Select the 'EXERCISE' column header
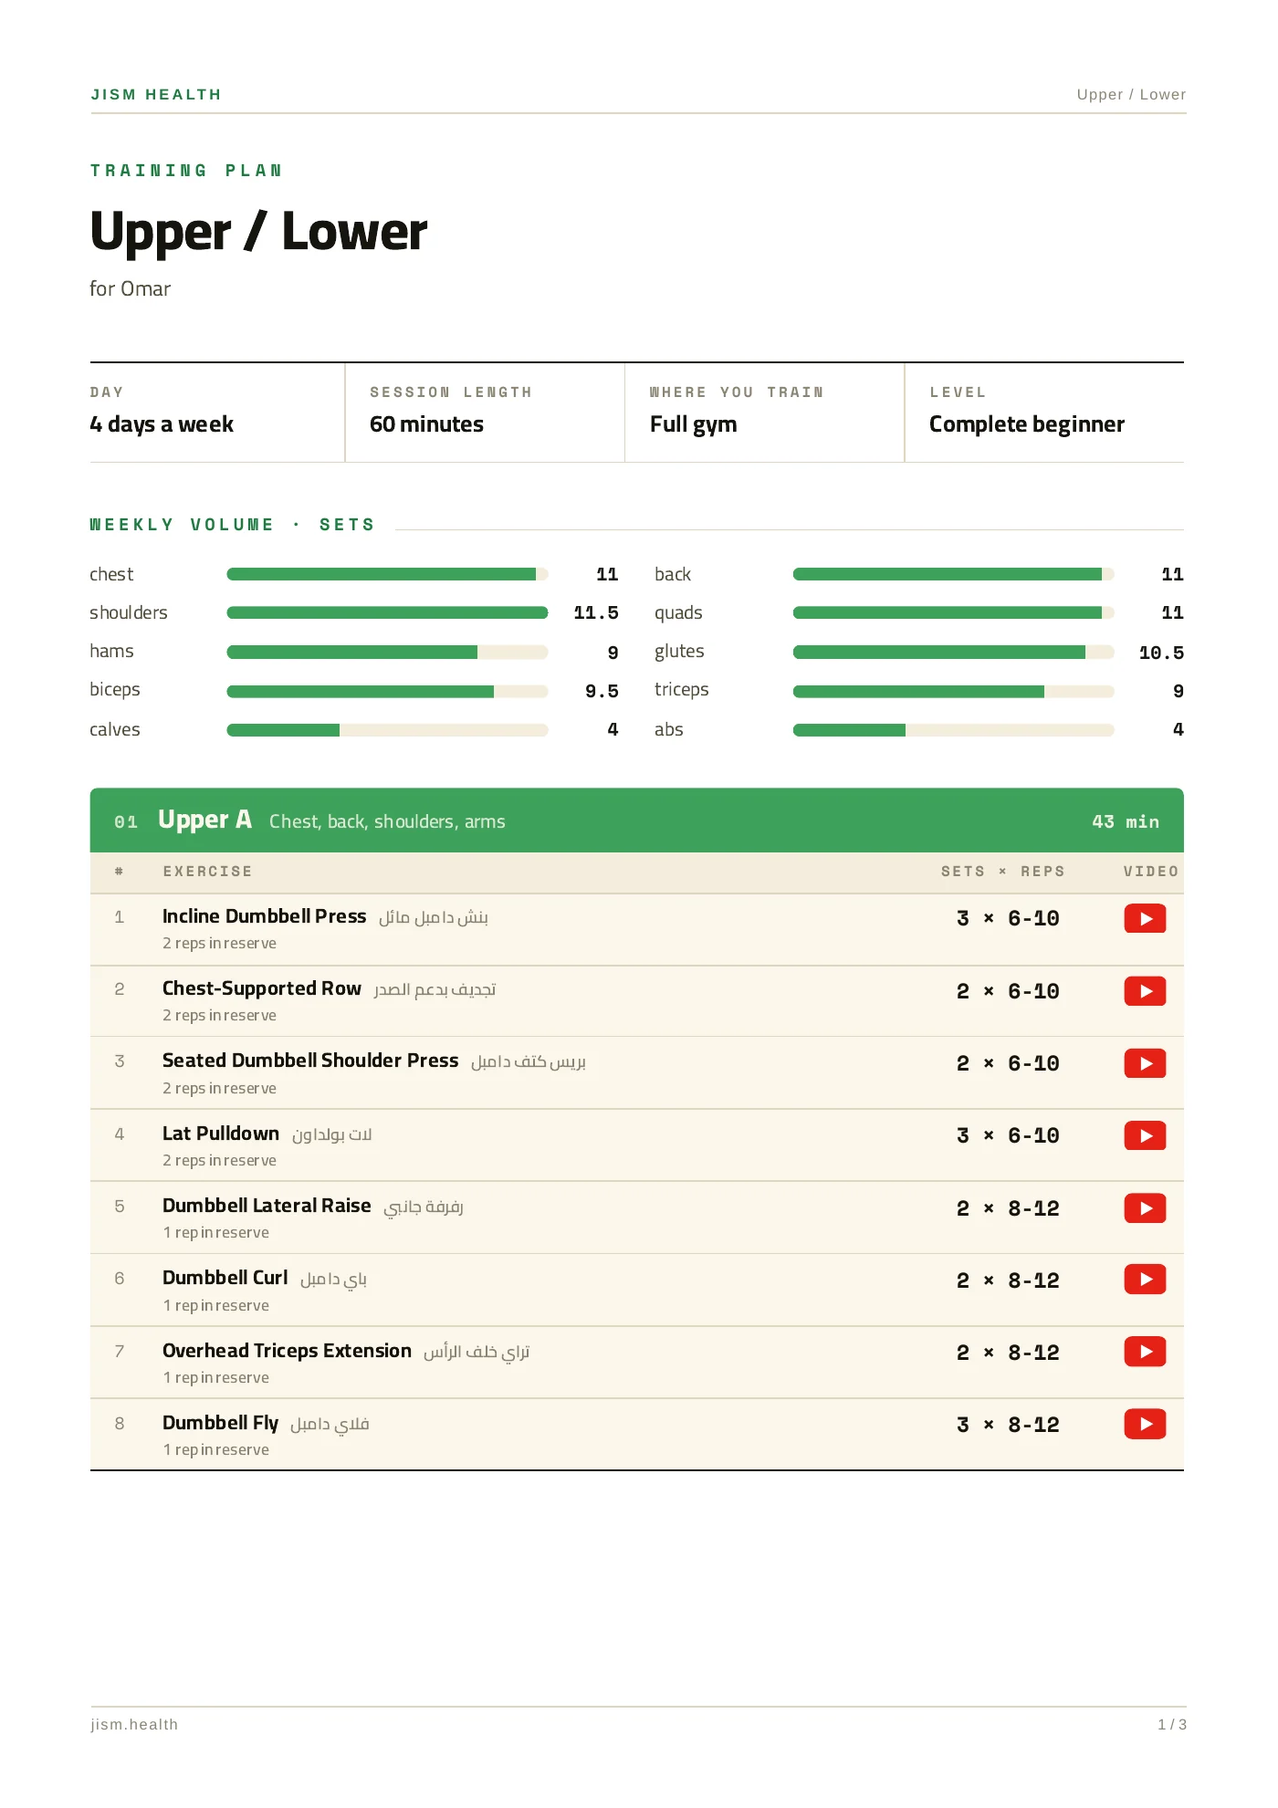 [207, 872]
